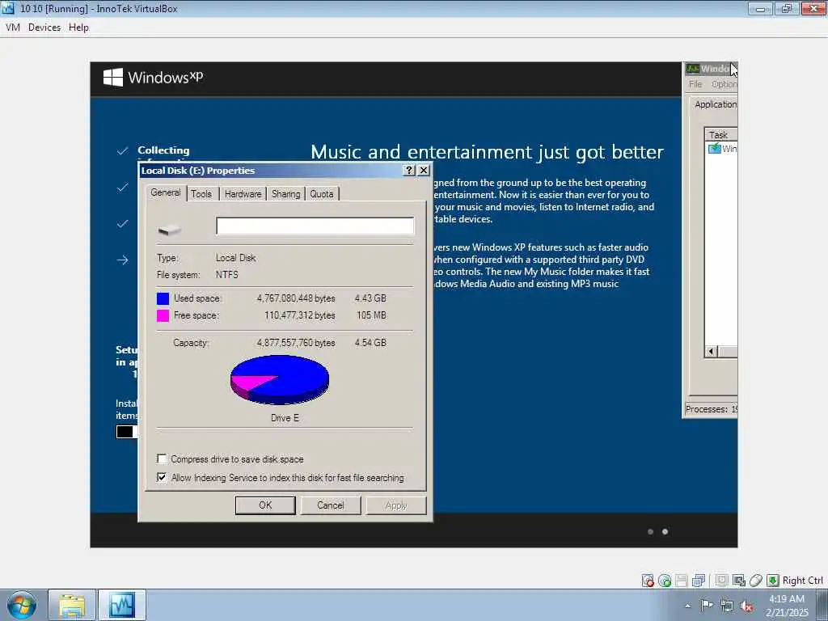Click the disk usage pie chart
Screen dimensions: 828x621
point(280,379)
